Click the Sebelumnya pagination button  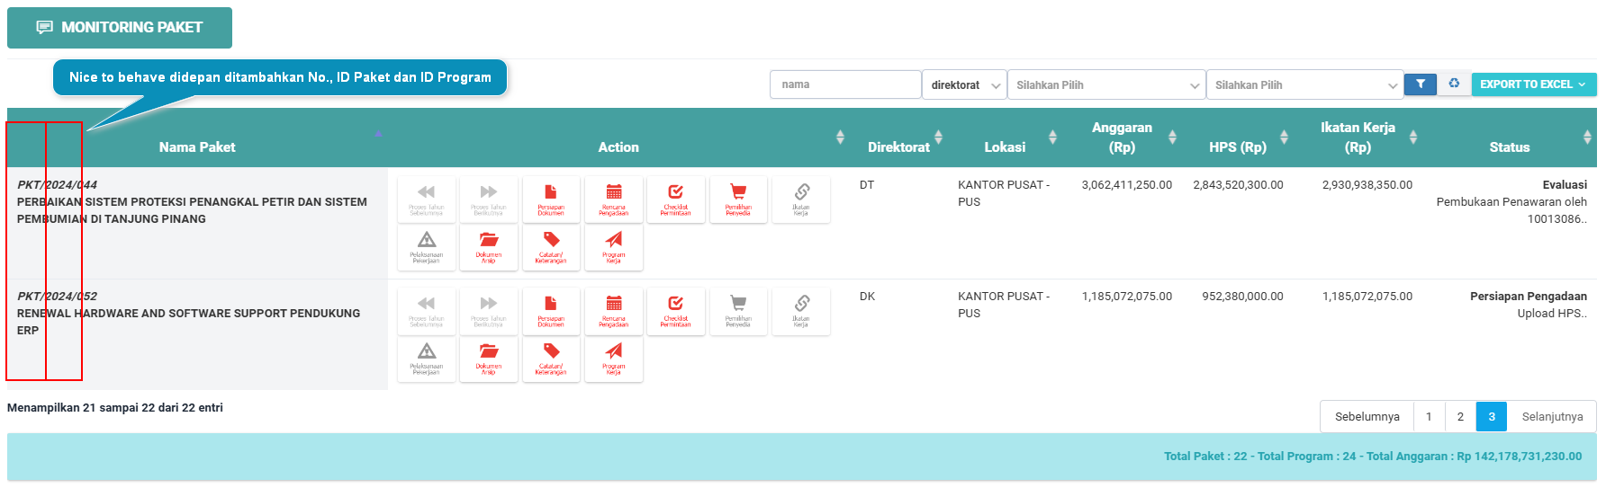(1367, 417)
